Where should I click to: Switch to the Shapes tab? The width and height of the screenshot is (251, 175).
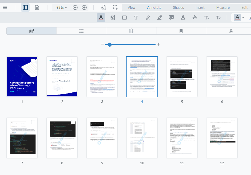tap(178, 7)
